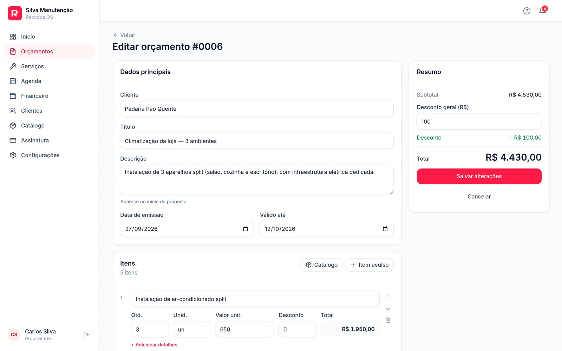Click the Válido até date field
This screenshot has height=351, width=562.
[x=327, y=229]
